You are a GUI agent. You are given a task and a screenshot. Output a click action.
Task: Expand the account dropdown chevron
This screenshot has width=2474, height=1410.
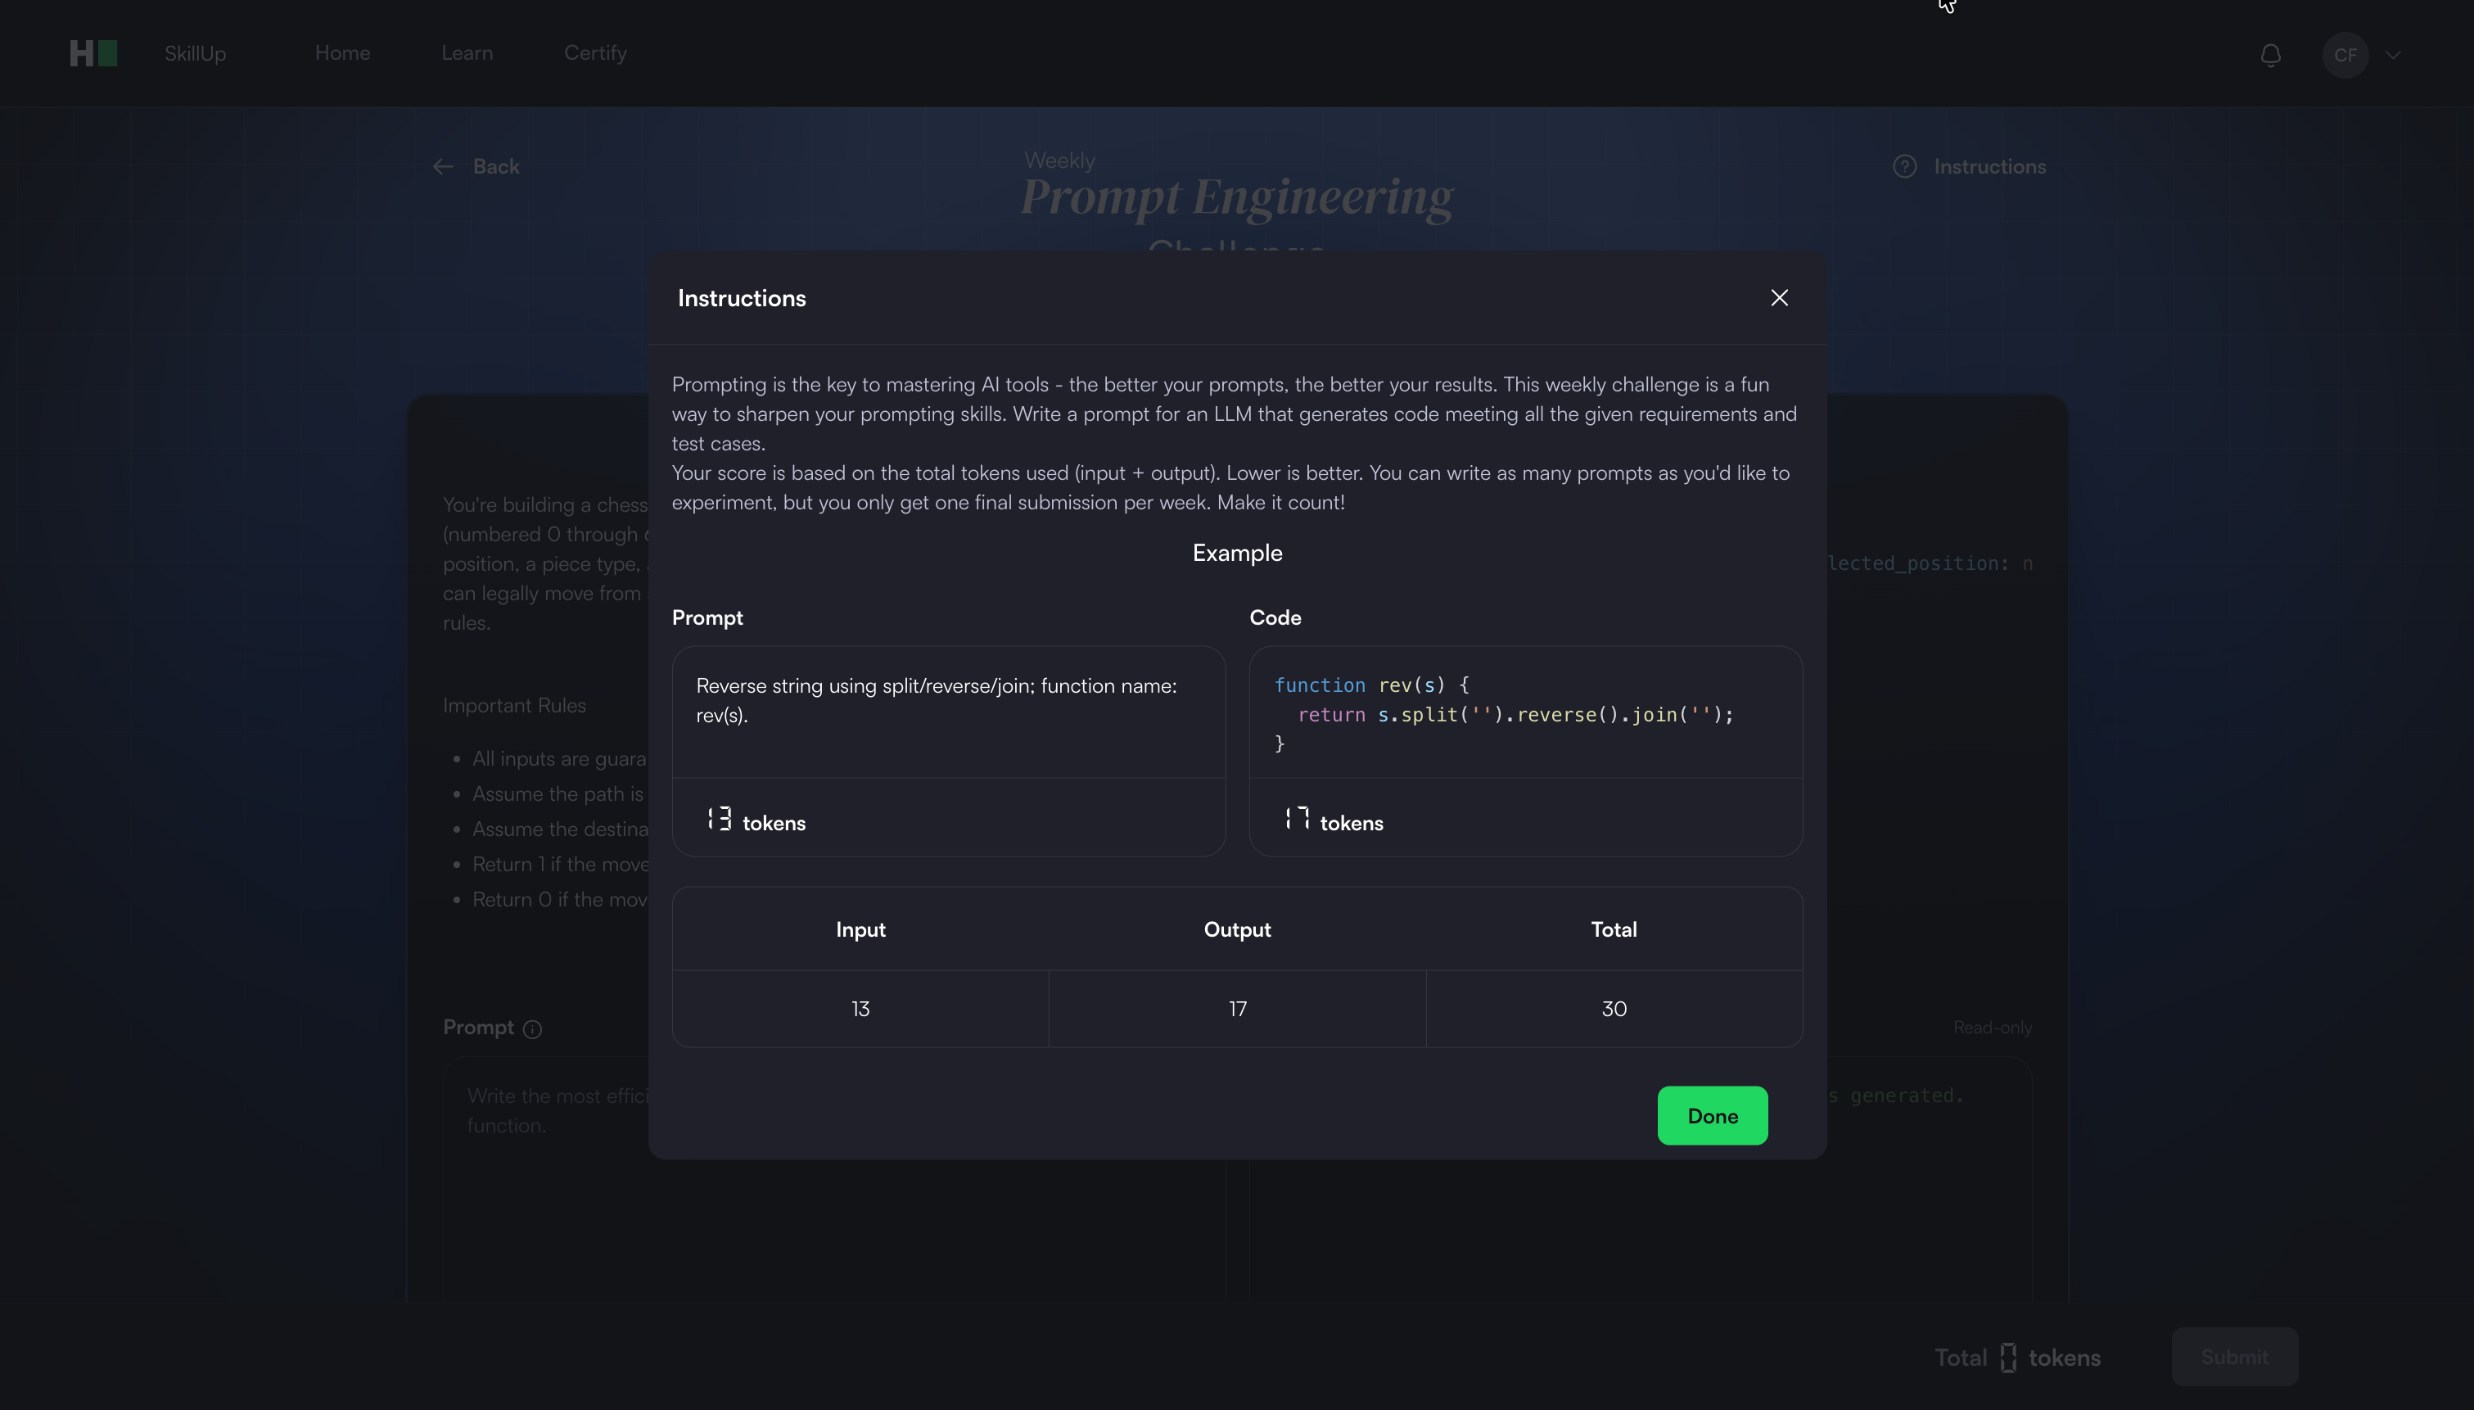click(x=2393, y=55)
